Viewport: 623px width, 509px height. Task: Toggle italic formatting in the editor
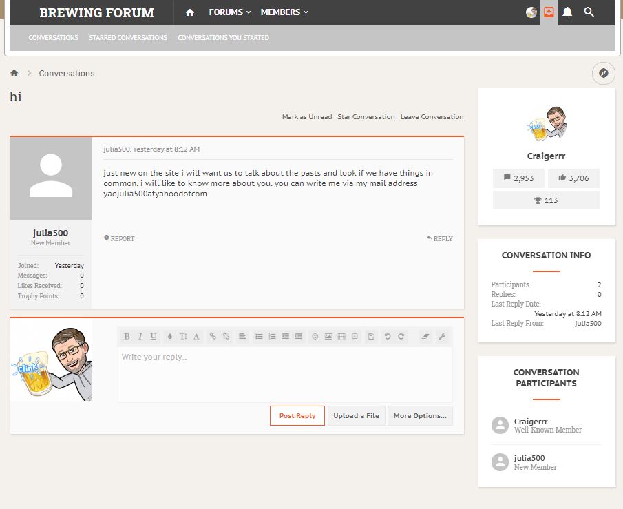coord(140,337)
